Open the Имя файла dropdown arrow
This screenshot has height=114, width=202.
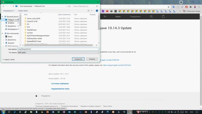98,49
